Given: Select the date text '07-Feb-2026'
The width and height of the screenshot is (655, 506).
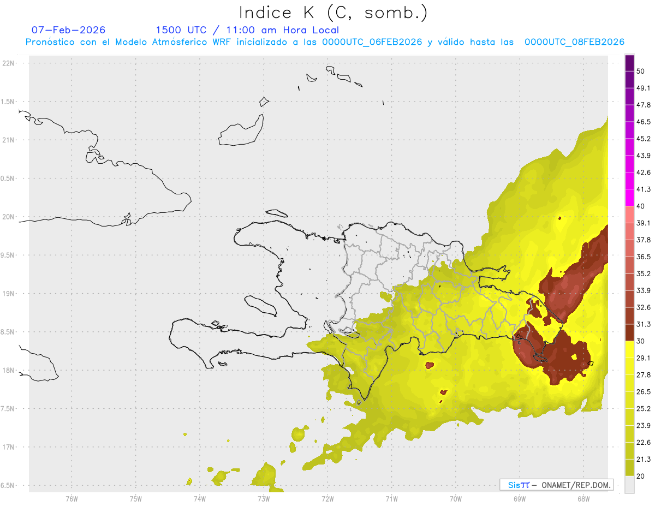Looking at the screenshot, I should pos(68,30).
